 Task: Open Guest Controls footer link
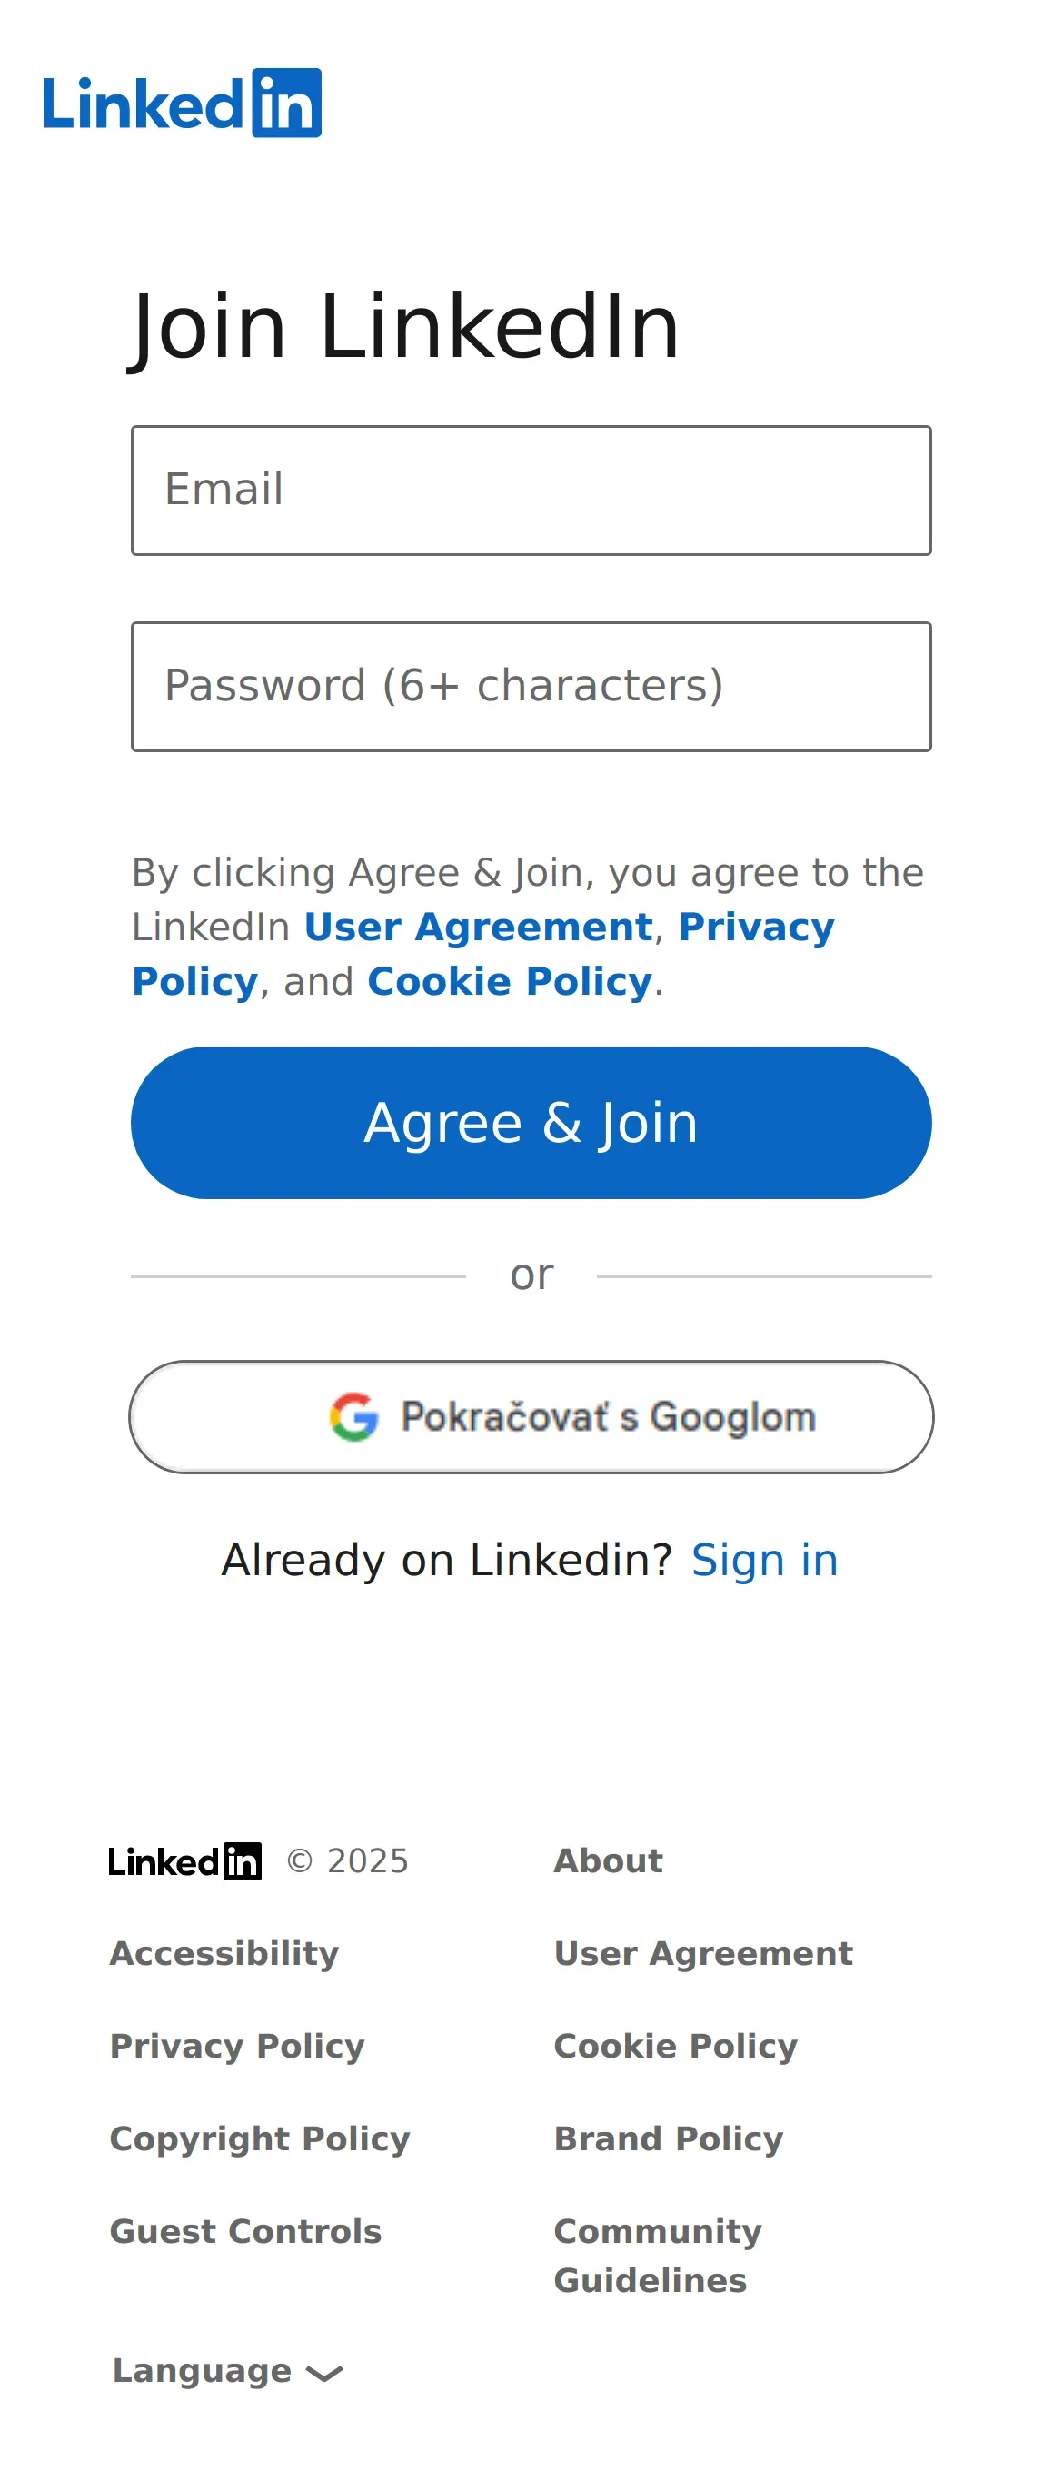click(245, 2231)
